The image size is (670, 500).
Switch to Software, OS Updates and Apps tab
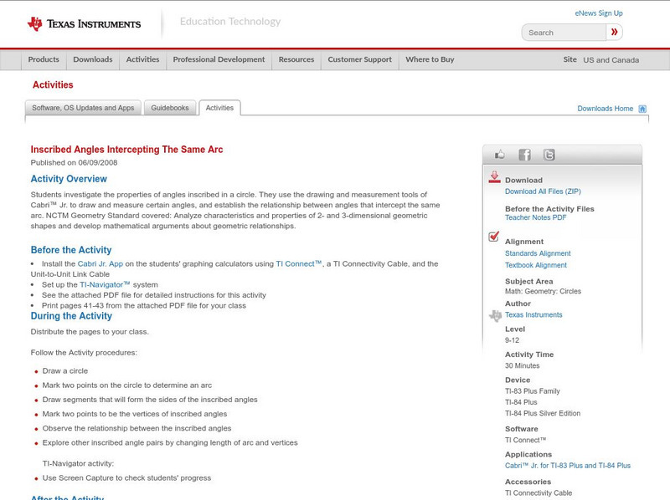83,108
